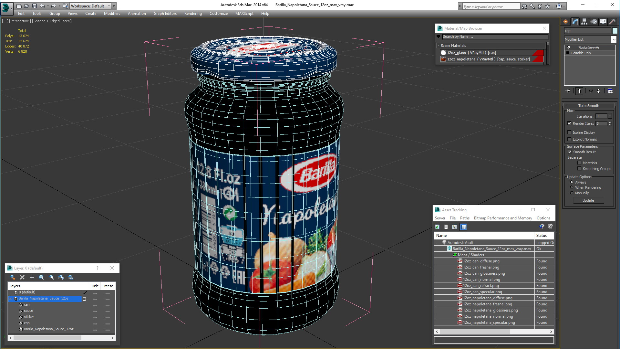Click the object color swatch beside cap name
Image resolution: width=620 pixels, height=349 pixels.
tap(615, 31)
